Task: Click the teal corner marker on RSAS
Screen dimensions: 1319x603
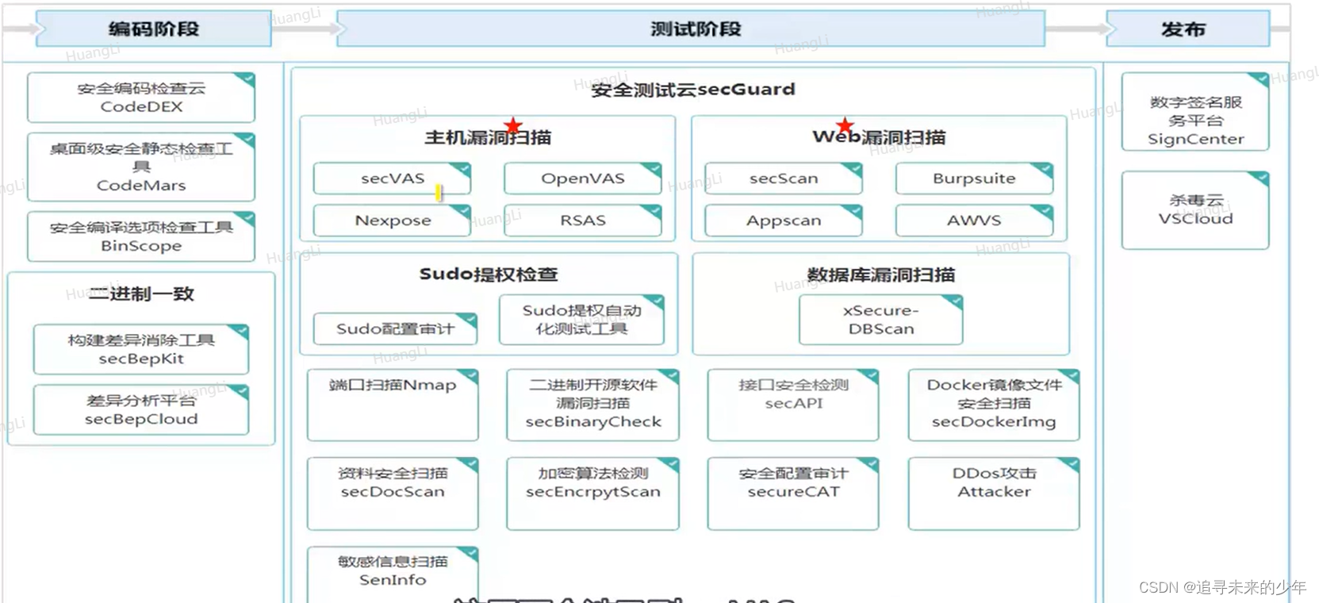Action: point(654,210)
